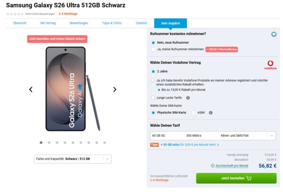The width and height of the screenshot is (283, 192).
Task: Open the Tipps & Tricks tab
Action: [112, 23]
